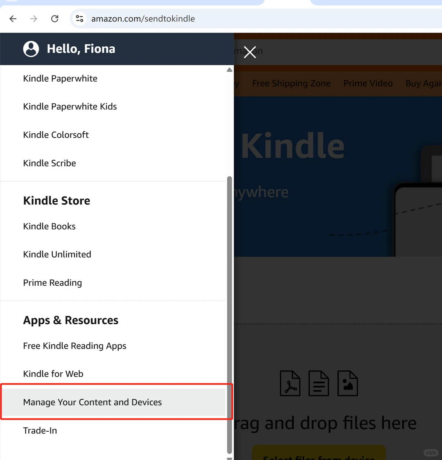Open the site information icon in address bar
This screenshot has height=460, width=442.
click(x=79, y=19)
